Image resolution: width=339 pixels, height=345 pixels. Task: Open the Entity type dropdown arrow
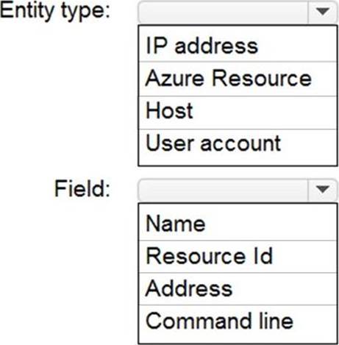tap(323, 11)
